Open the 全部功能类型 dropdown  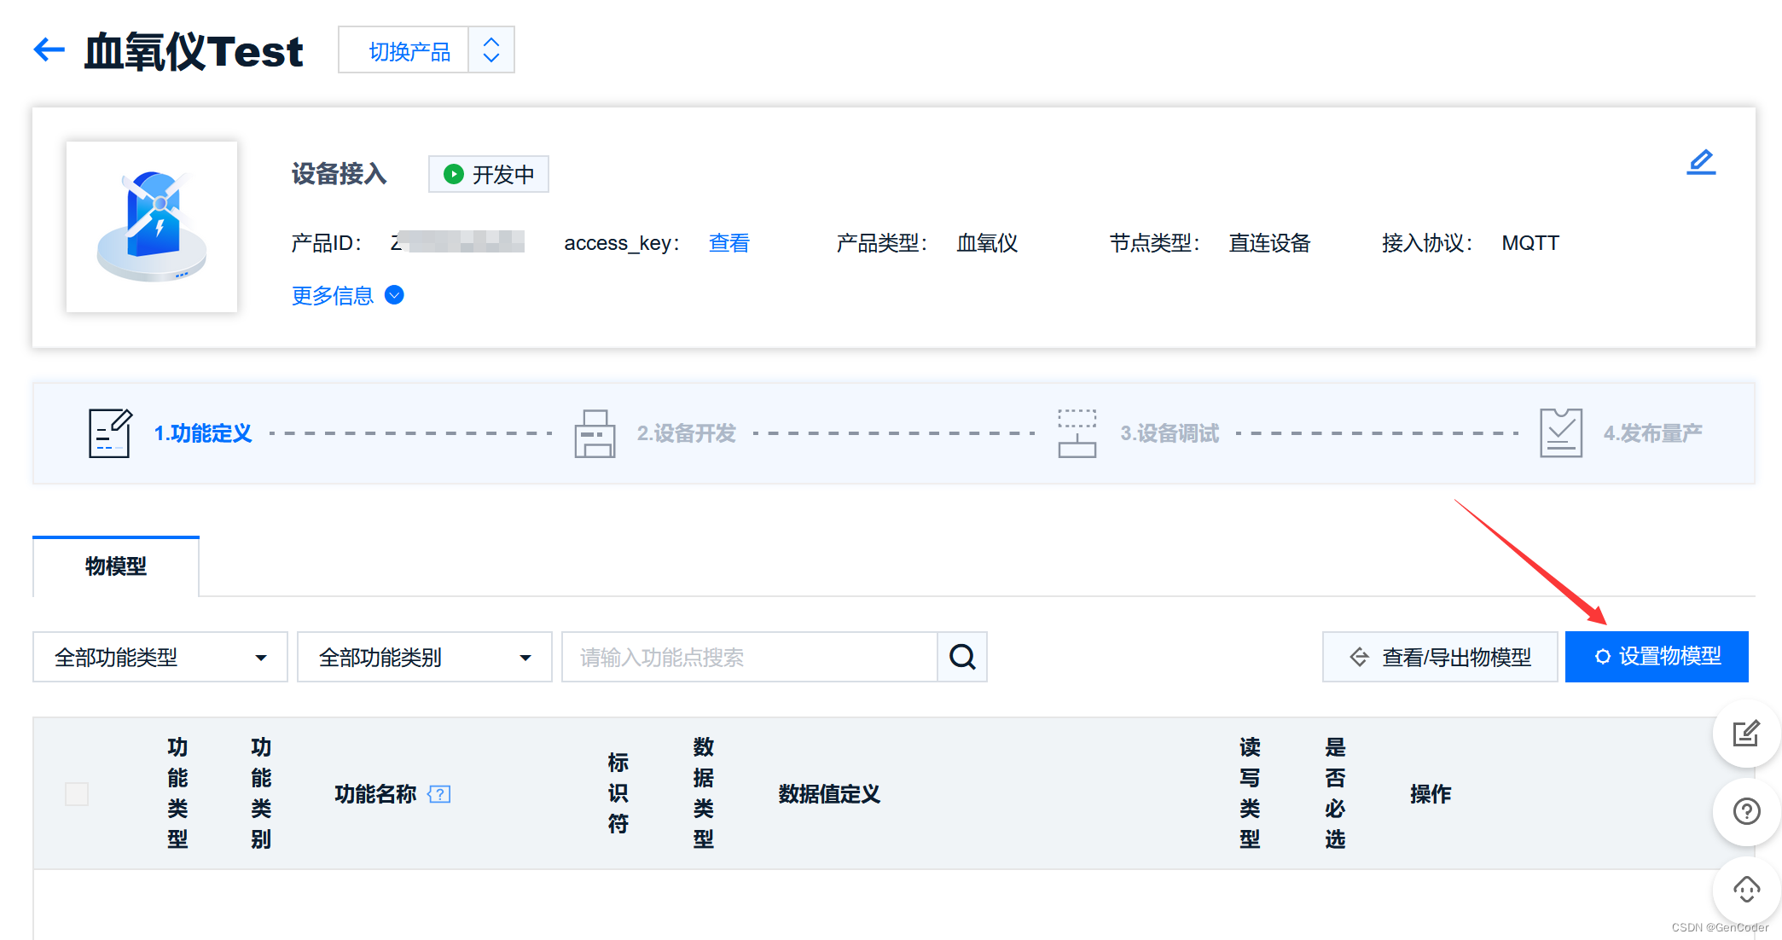(x=160, y=657)
